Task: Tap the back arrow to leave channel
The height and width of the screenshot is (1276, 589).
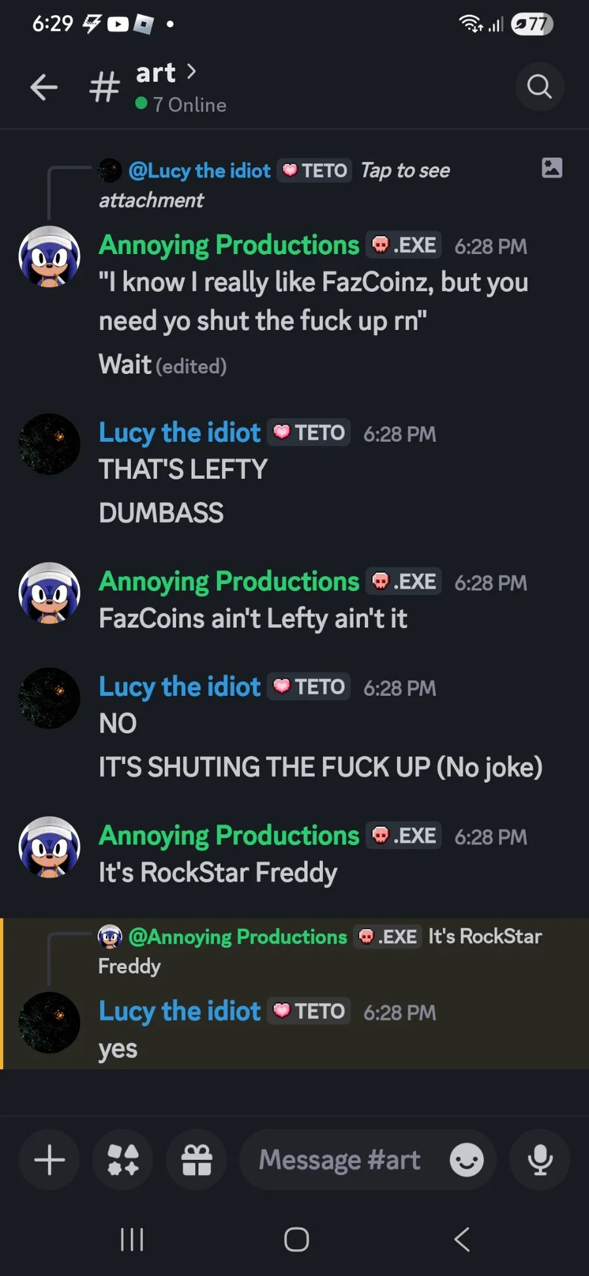Action: (x=44, y=87)
